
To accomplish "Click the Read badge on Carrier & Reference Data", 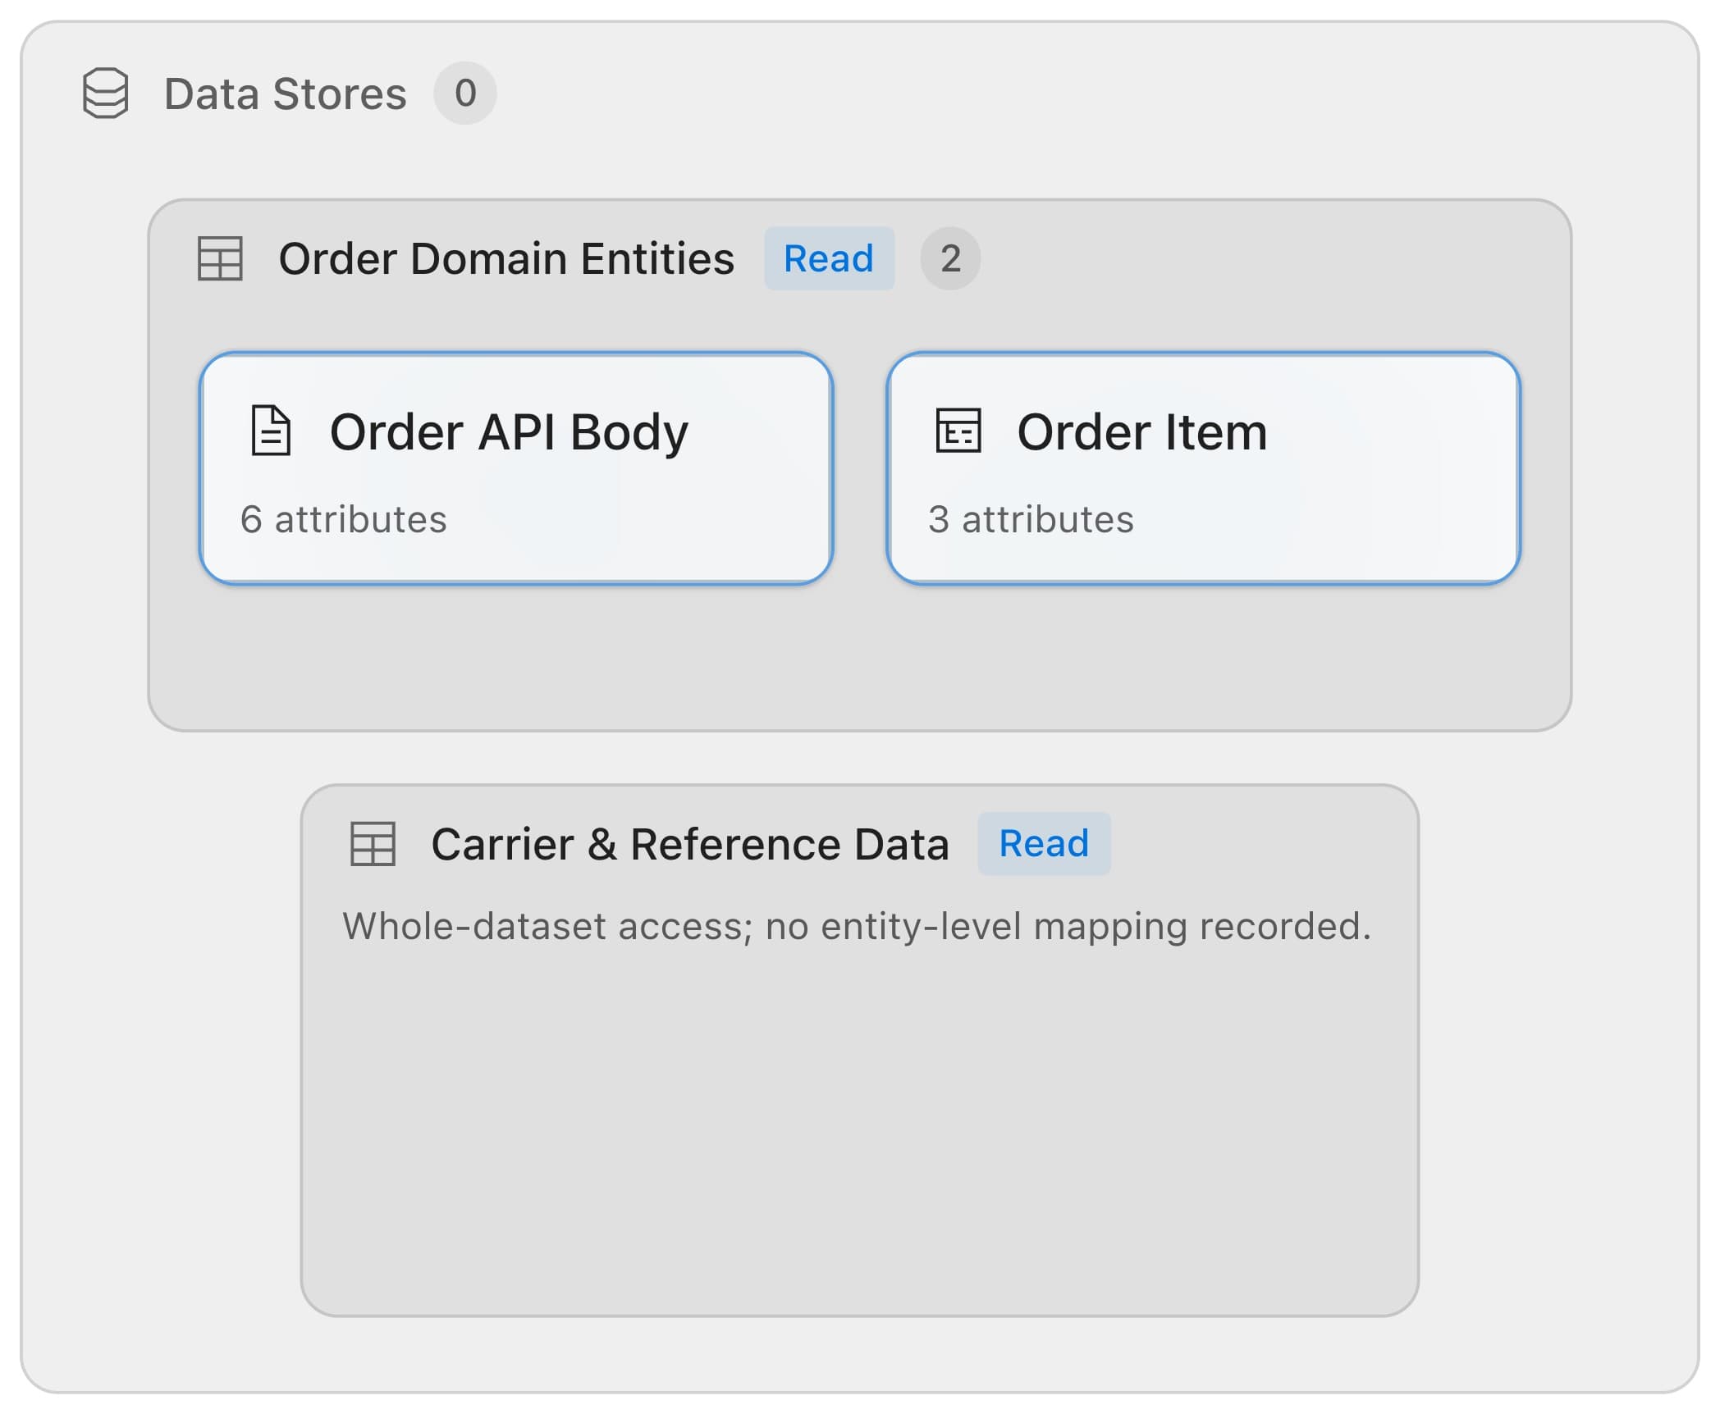I will (1044, 844).
